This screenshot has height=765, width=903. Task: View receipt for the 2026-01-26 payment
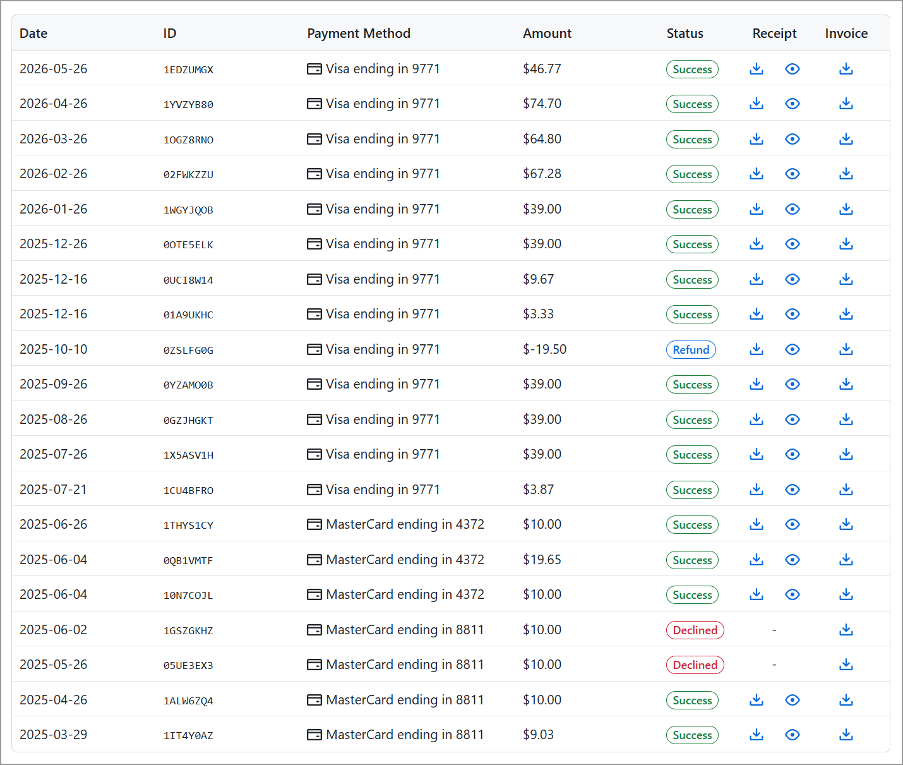click(792, 209)
